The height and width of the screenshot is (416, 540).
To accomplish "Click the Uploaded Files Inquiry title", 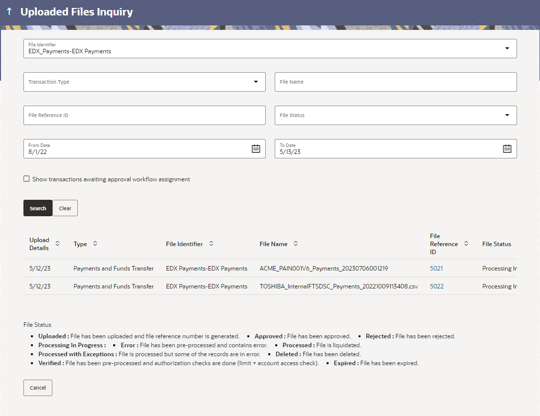I will point(76,11).
